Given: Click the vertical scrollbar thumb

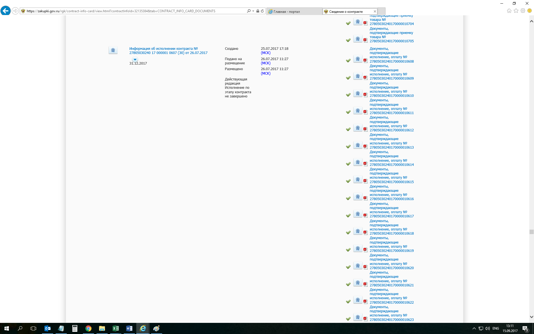Looking at the screenshot, I should (x=531, y=232).
